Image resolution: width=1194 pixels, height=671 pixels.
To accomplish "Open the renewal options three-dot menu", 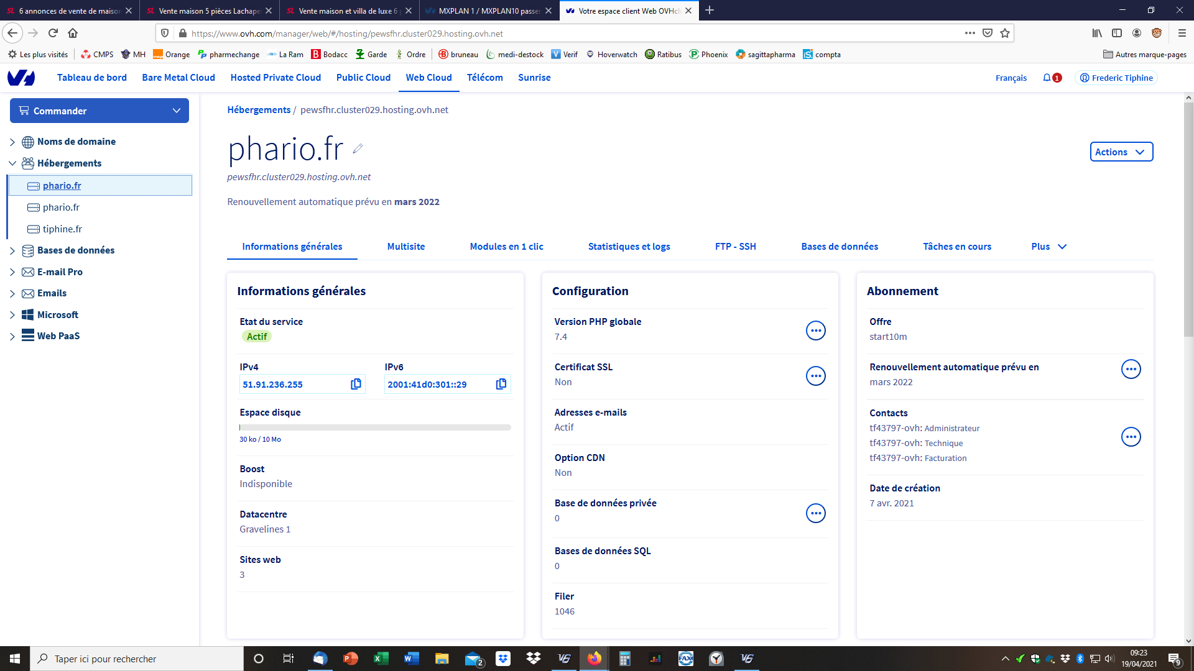I will pos(1131,369).
